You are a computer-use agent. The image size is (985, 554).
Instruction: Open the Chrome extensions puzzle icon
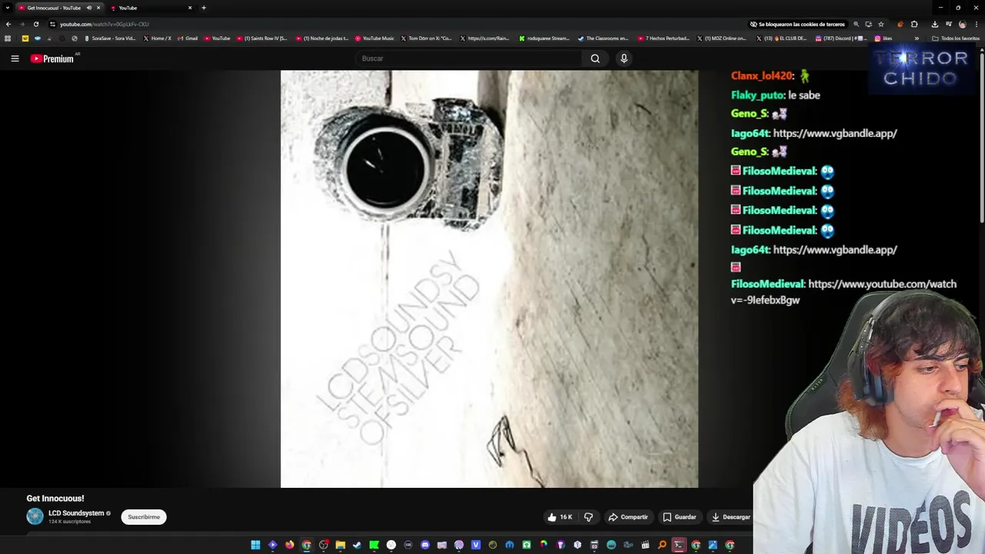[914, 24]
